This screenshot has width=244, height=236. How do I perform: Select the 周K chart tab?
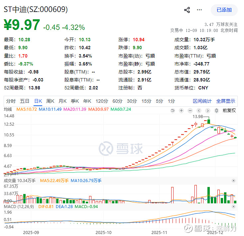[x=50, y=101]
